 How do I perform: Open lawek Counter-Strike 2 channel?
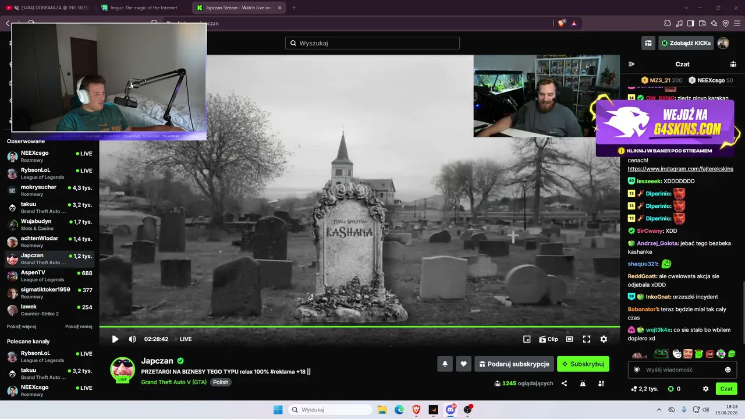click(50, 310)
